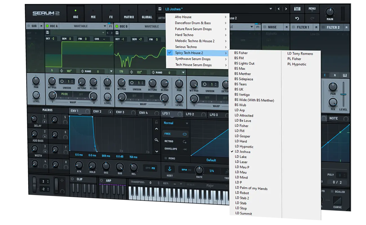The image size is (366, 225).
Task: Click the save preset disk icon beside LD Joshwa
Action: pos(160,9)
